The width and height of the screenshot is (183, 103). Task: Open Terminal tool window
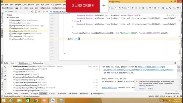pos(73,94)
